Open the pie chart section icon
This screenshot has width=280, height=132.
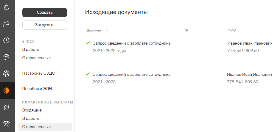pos(6,40)
